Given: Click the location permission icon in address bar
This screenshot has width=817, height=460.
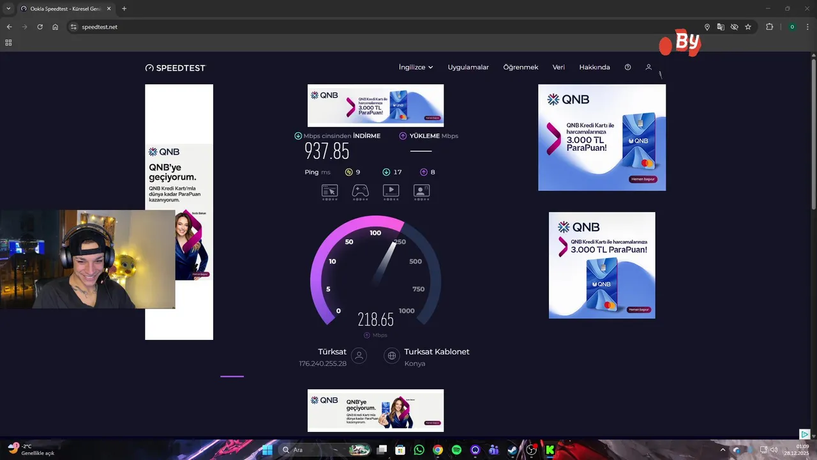Looking at the screenshot, I should click(707, 27).
